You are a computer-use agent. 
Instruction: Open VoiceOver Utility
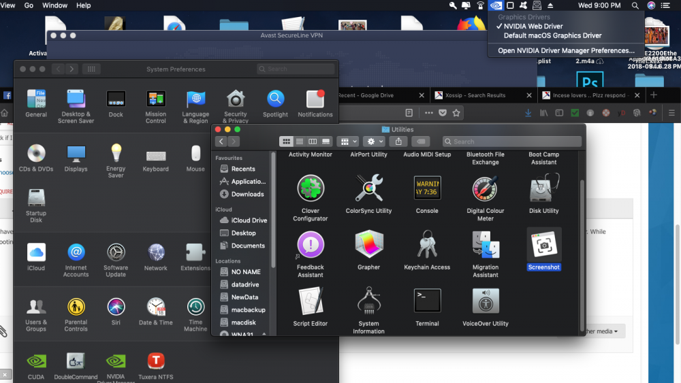pyautogui.click(x=485, y=301)
